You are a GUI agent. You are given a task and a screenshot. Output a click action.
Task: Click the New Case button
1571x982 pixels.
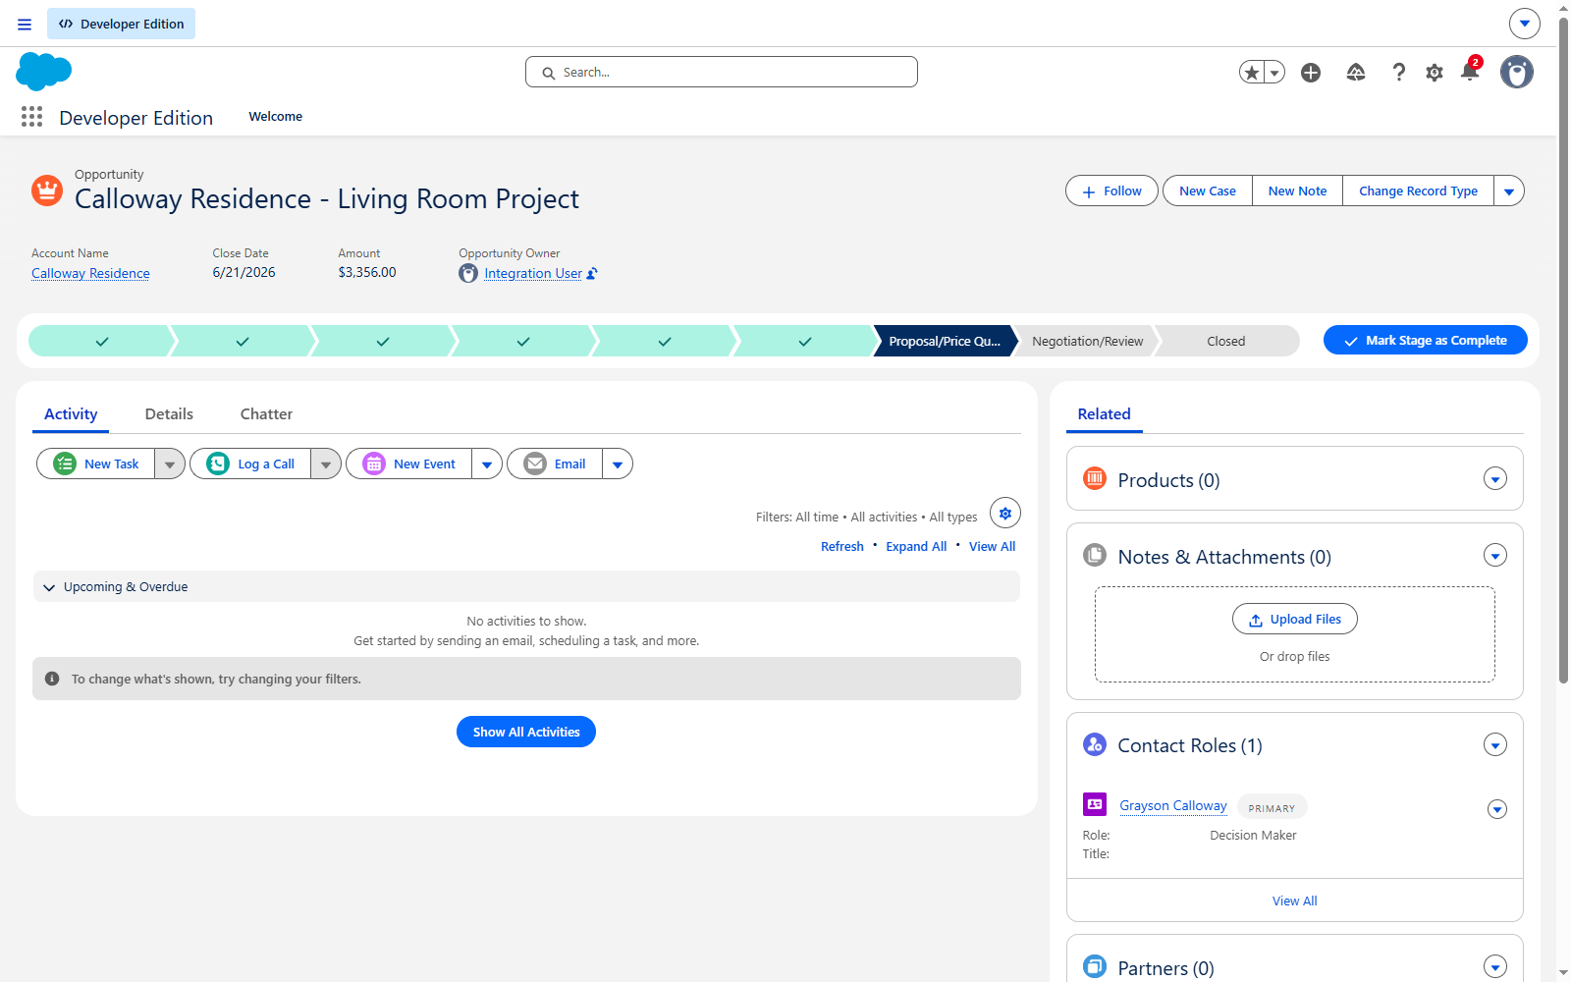(1208, 191)
